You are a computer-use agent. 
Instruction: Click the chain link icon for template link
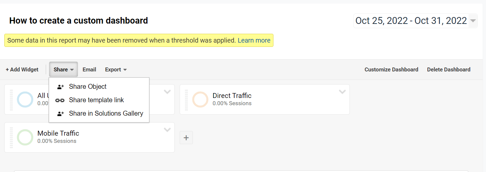pos(60,100)
